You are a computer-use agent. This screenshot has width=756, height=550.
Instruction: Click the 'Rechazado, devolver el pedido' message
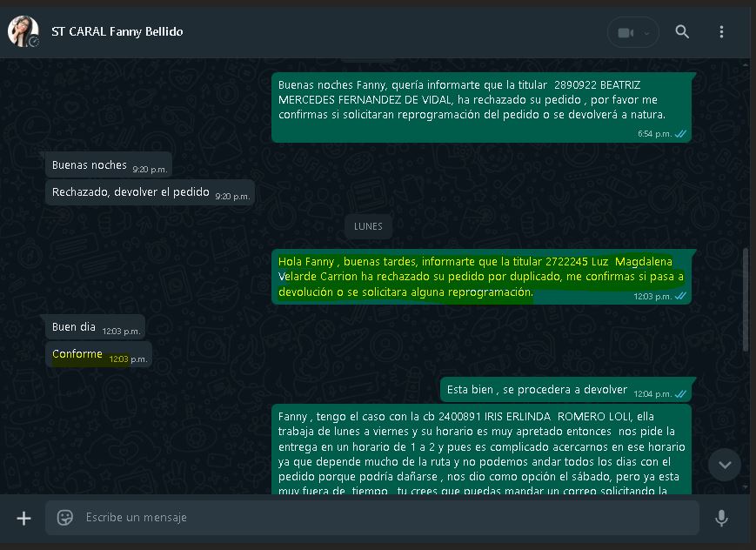click(150, 192)
